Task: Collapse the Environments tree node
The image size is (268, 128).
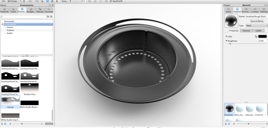Action: [x=2, y=24]
